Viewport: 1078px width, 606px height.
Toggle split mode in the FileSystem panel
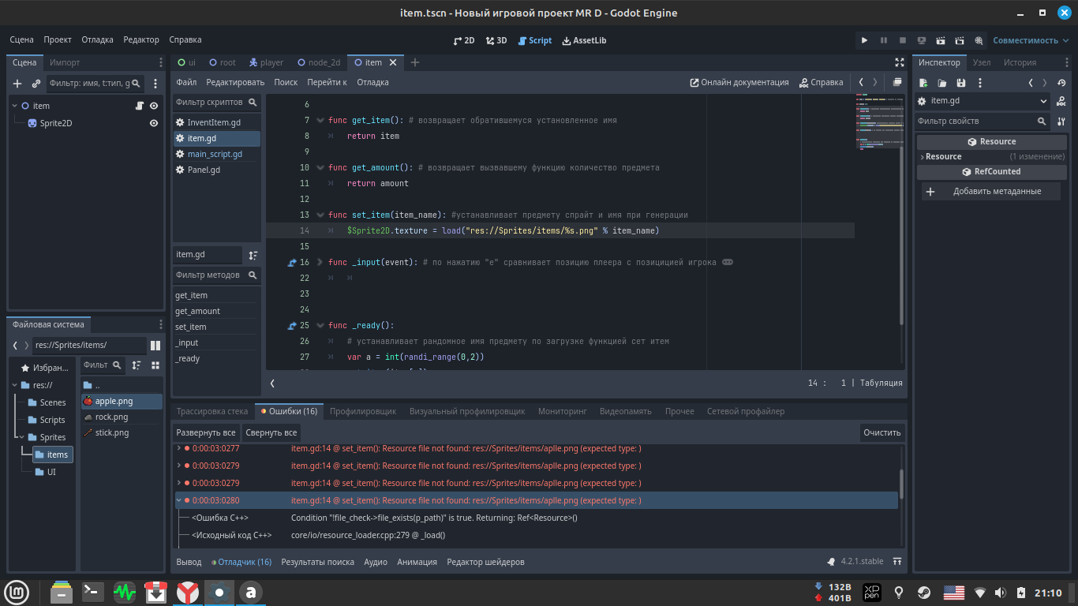coord(155,346)
